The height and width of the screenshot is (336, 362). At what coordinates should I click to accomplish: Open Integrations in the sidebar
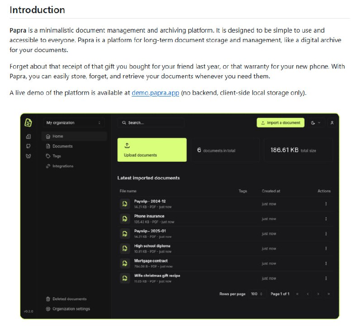[62, 166]
